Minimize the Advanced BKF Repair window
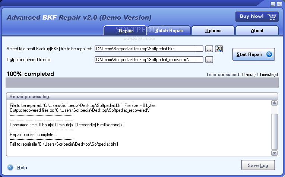Screen dimensions: 285x177 click(x=273, y=4)
